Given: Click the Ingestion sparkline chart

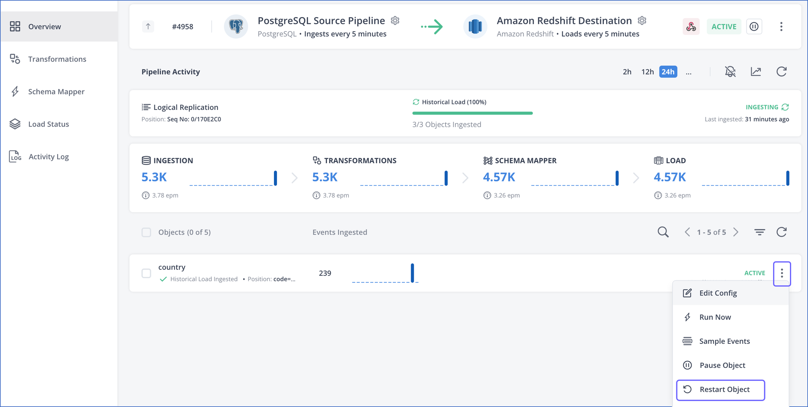Looking at the screenshot, I should tap(233, 178).
